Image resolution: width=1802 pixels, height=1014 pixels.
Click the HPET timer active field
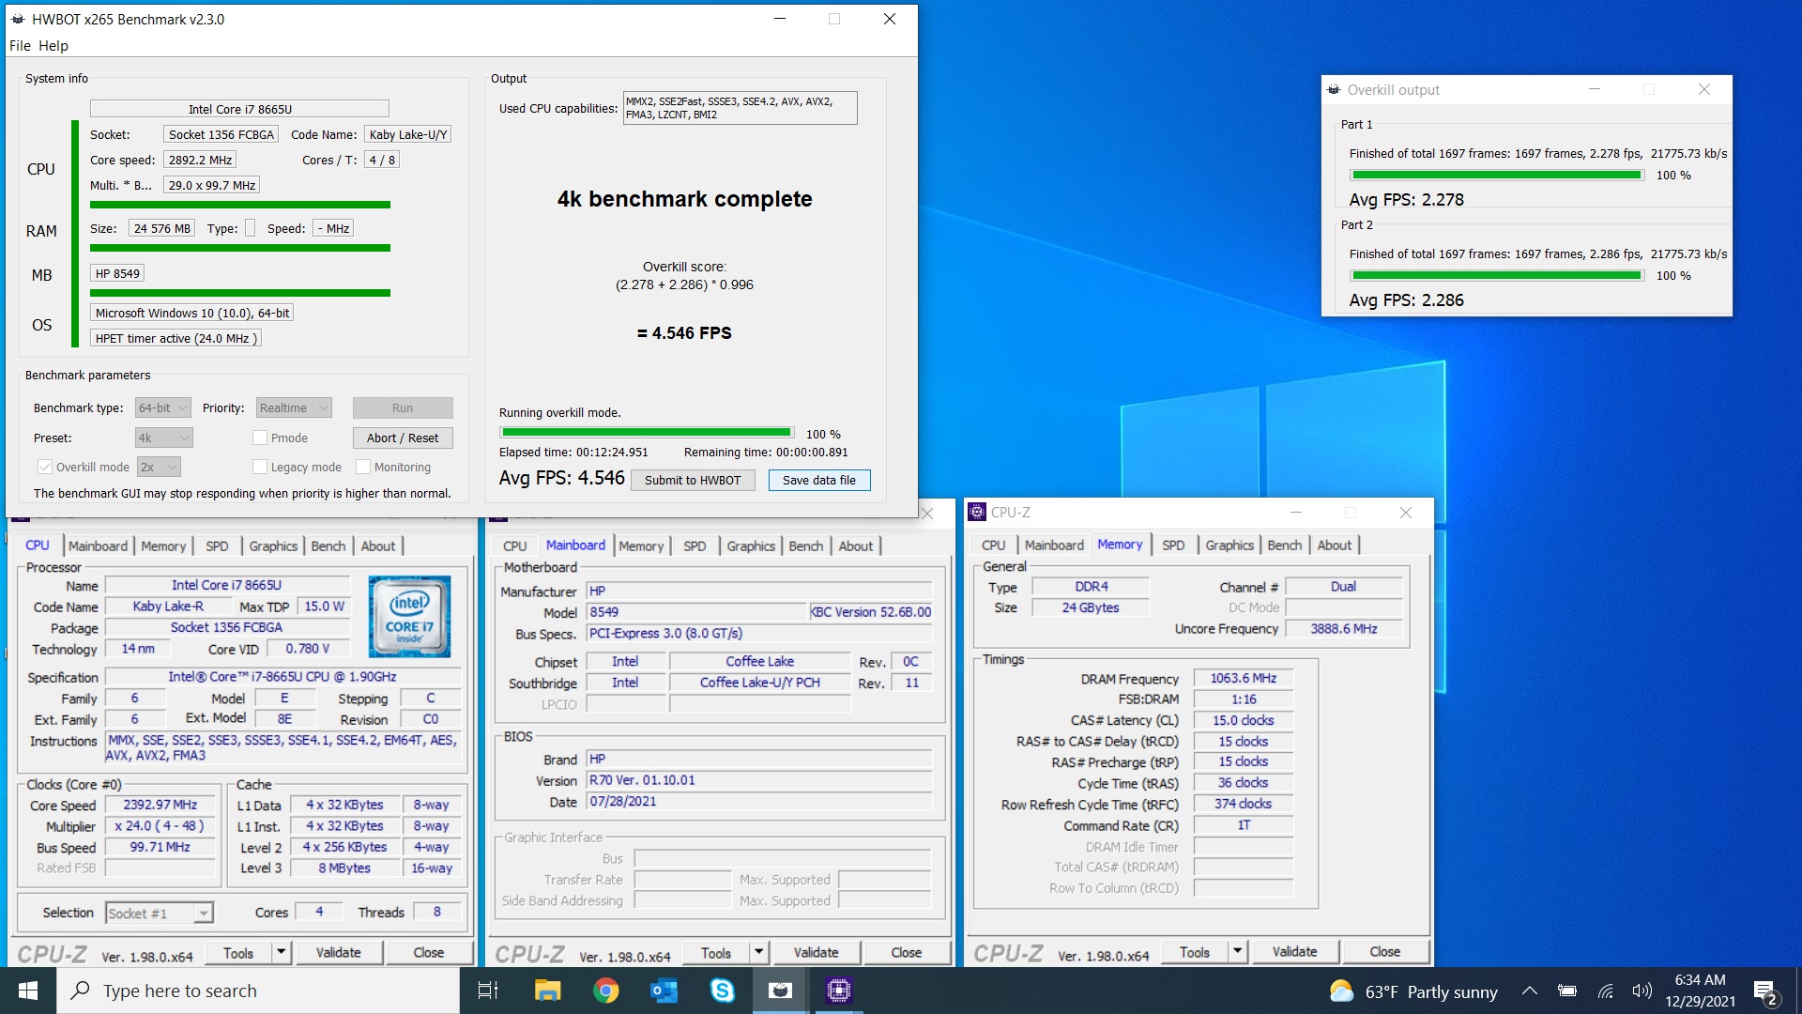[176, 338]
